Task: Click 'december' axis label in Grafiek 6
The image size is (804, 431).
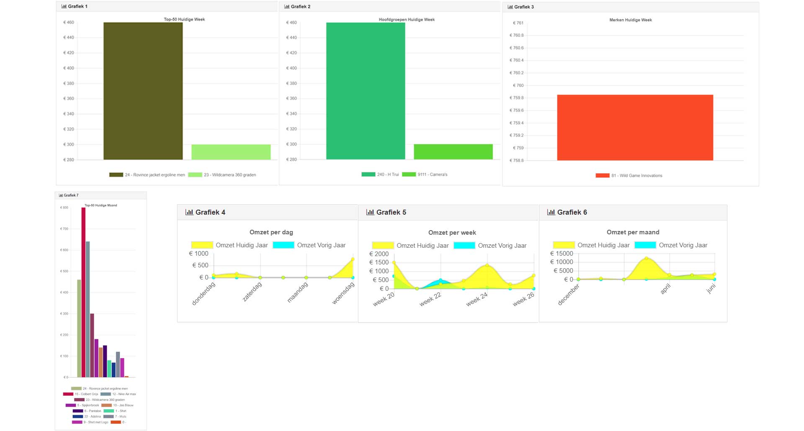Action: (x=569, y=295)
